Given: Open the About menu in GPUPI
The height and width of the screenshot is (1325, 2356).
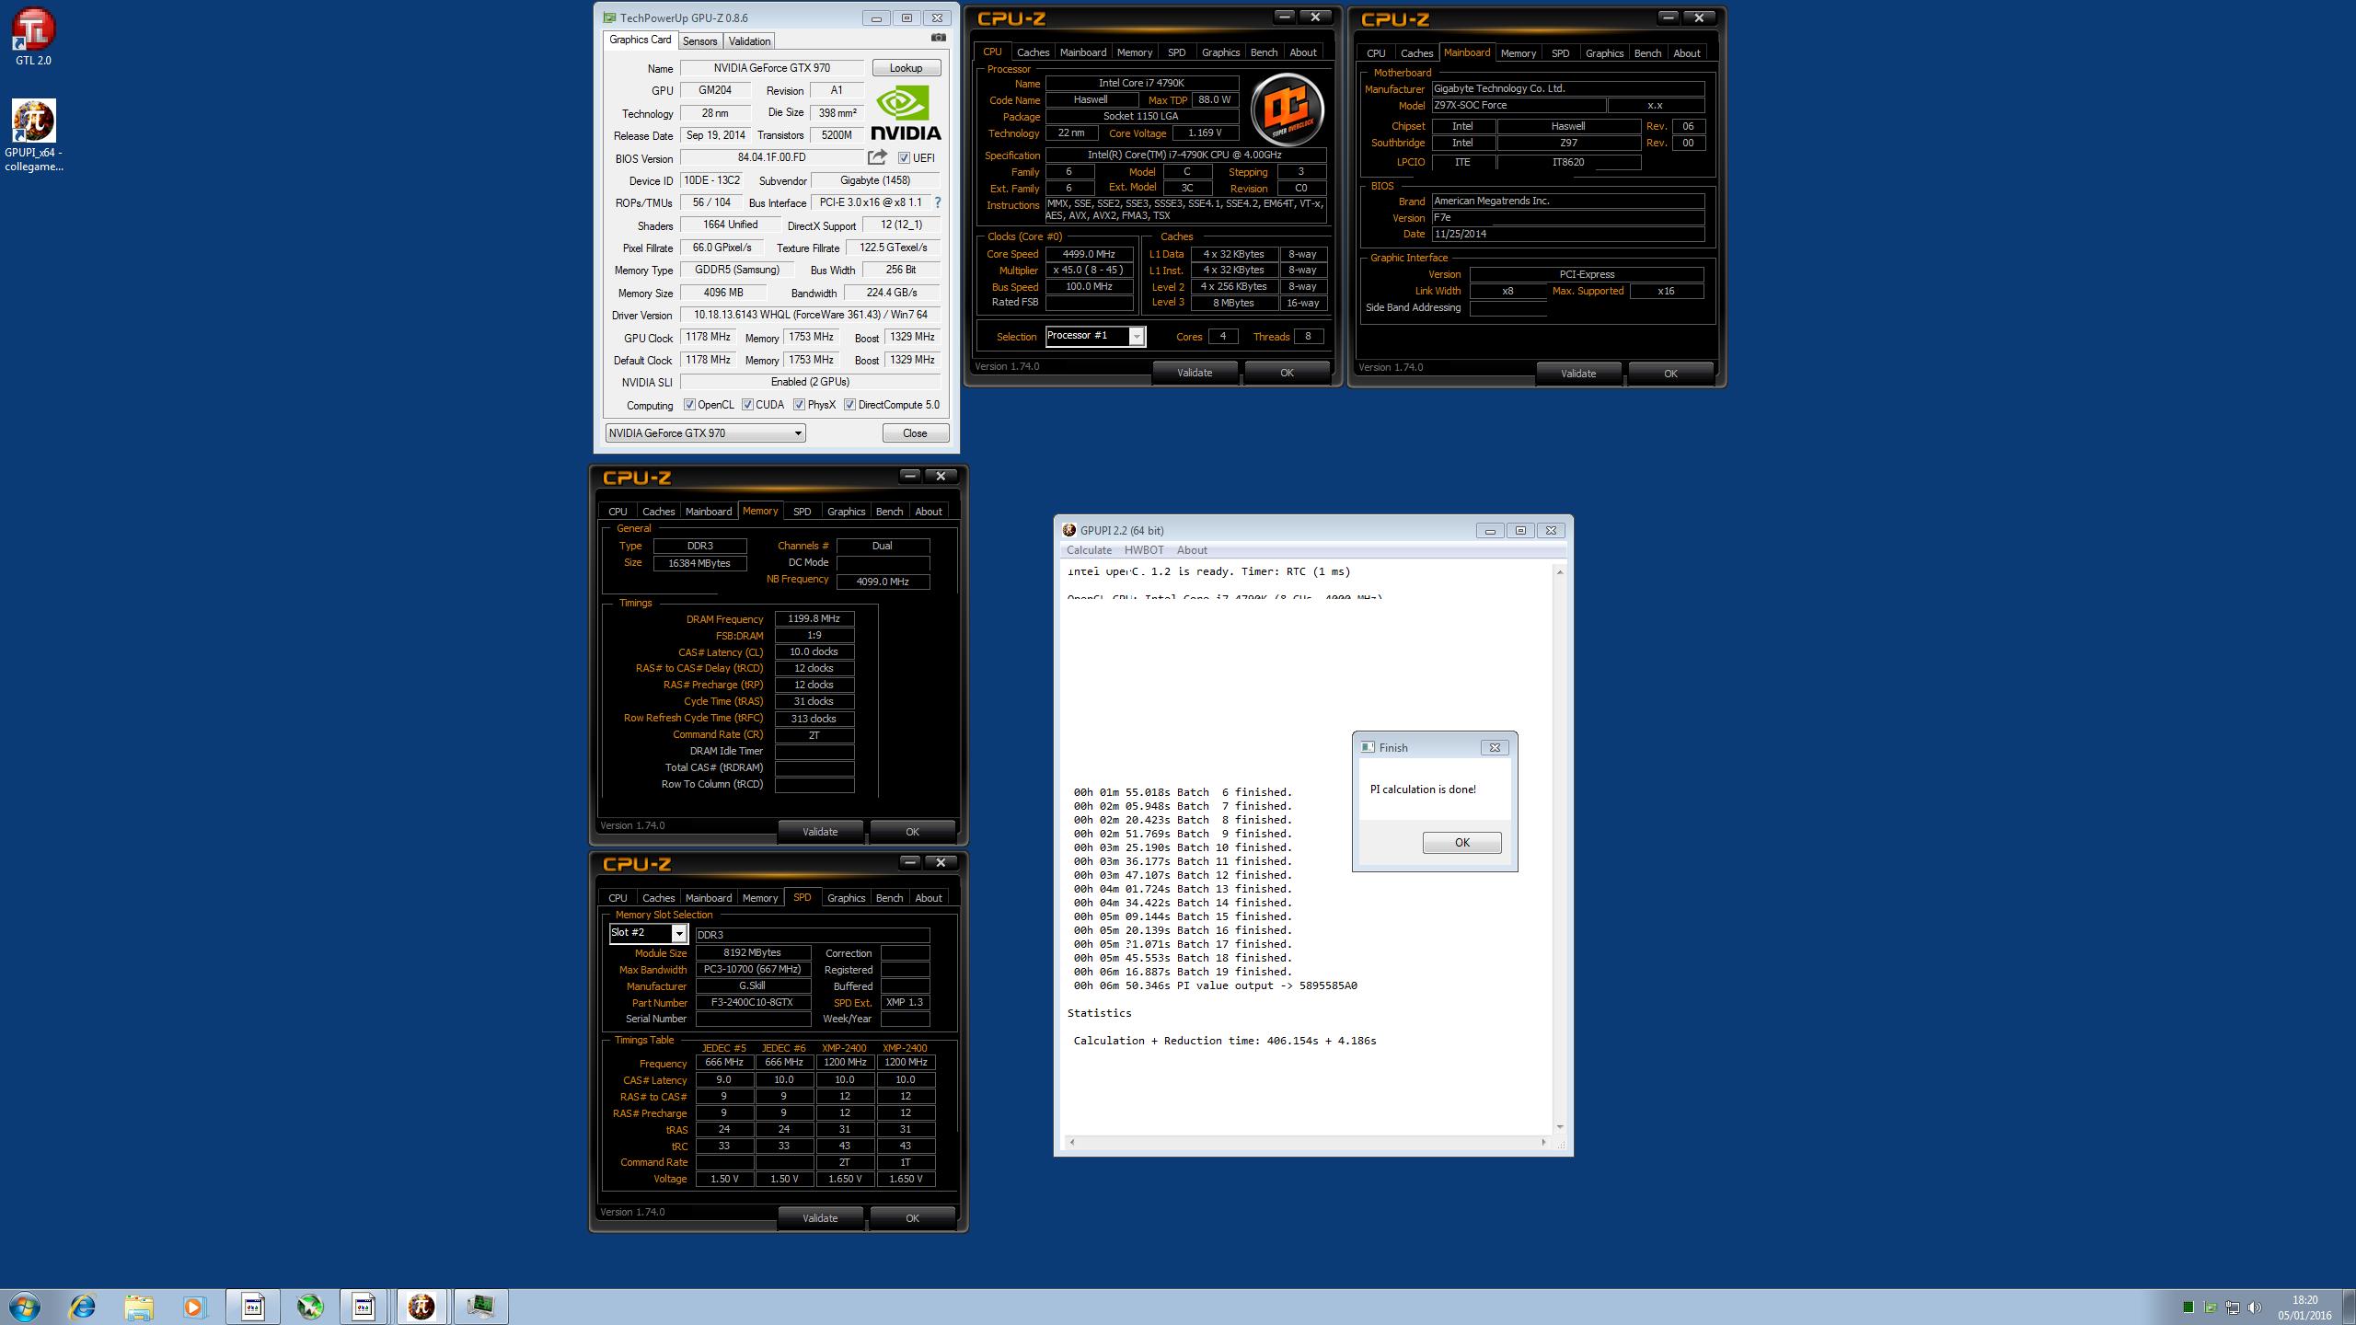Looking at the screenshot, I should coord(1192,550).
